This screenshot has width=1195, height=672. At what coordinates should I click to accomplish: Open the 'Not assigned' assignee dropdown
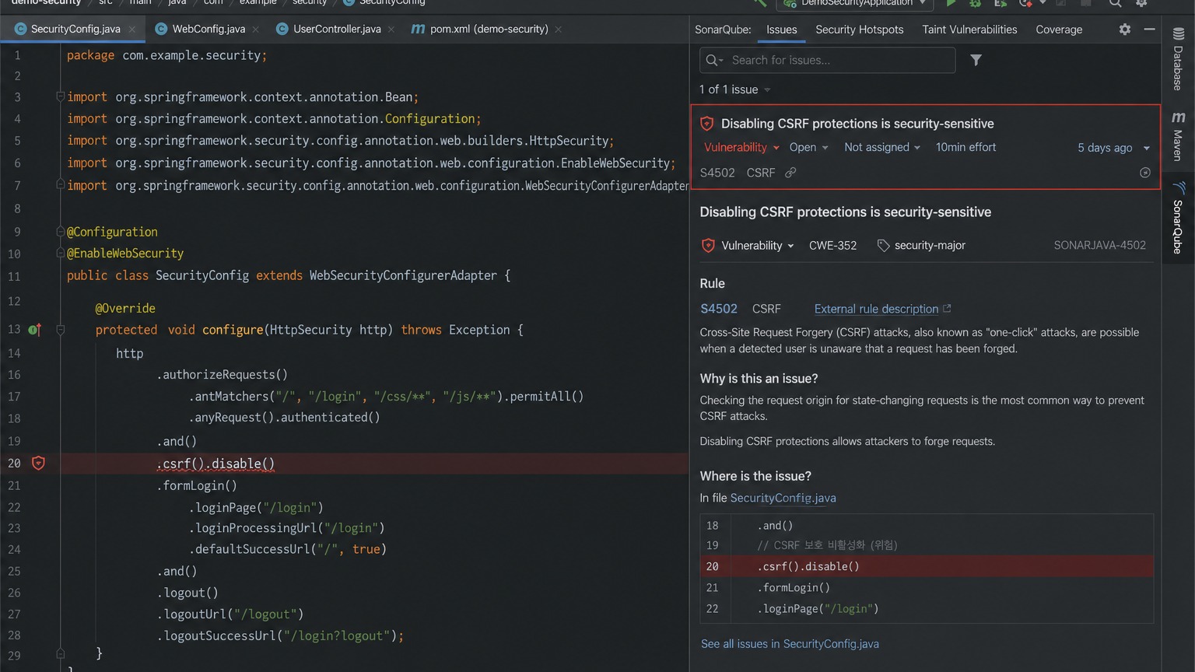[882, 147]
